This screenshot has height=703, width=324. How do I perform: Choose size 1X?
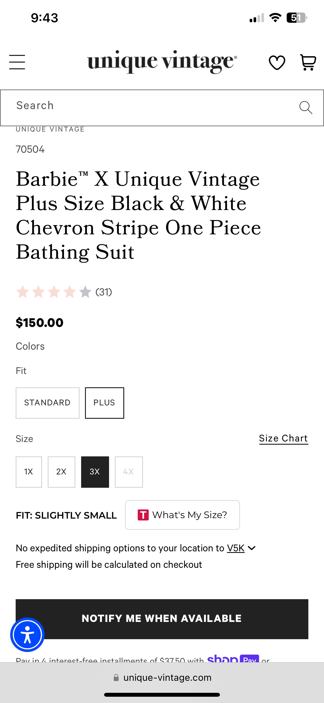(x=29, y=472)
